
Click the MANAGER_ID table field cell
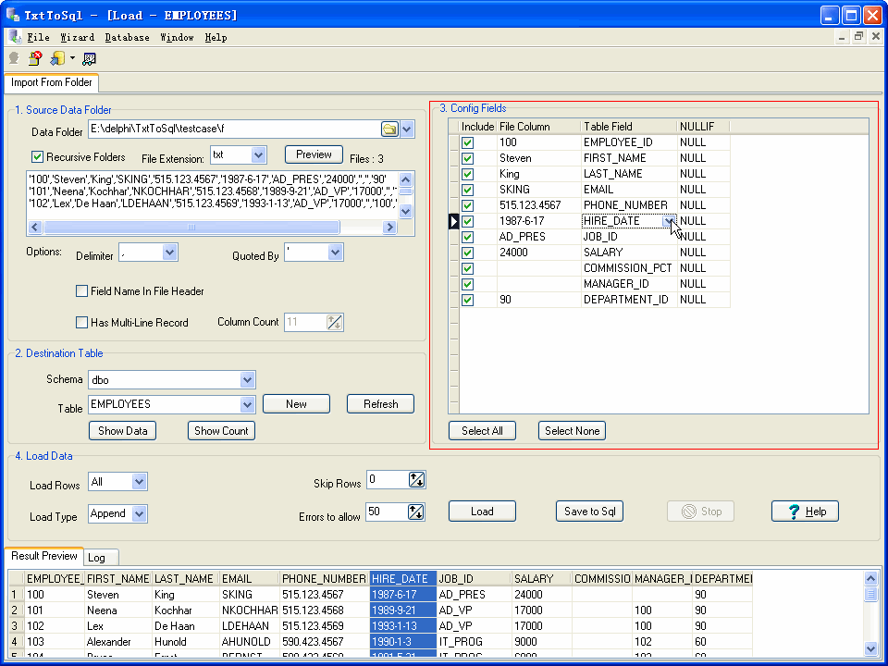pyautogui.click(x=629, y=284)
